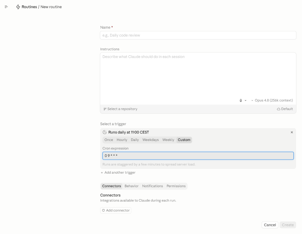
Task: Toggle the sidebar menu icon
Action: pyautogui.click(x=6, y=7)
